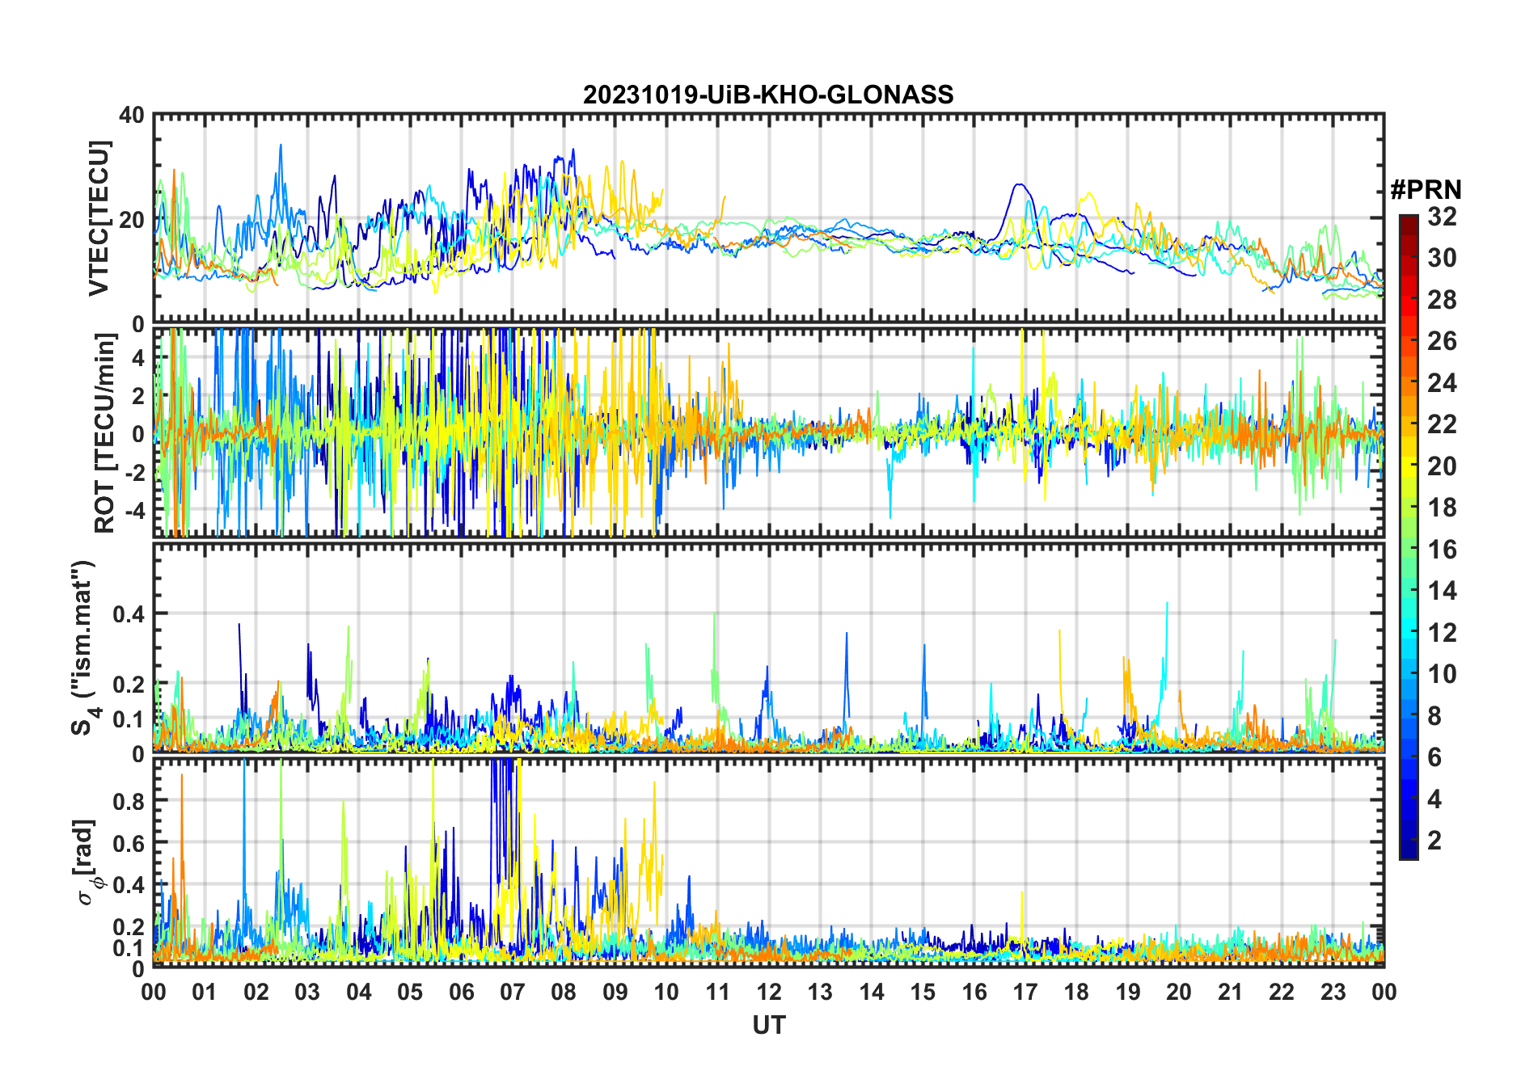
Task: Click the VTEC axis tick label 40
Action: [x=132, y=116]
